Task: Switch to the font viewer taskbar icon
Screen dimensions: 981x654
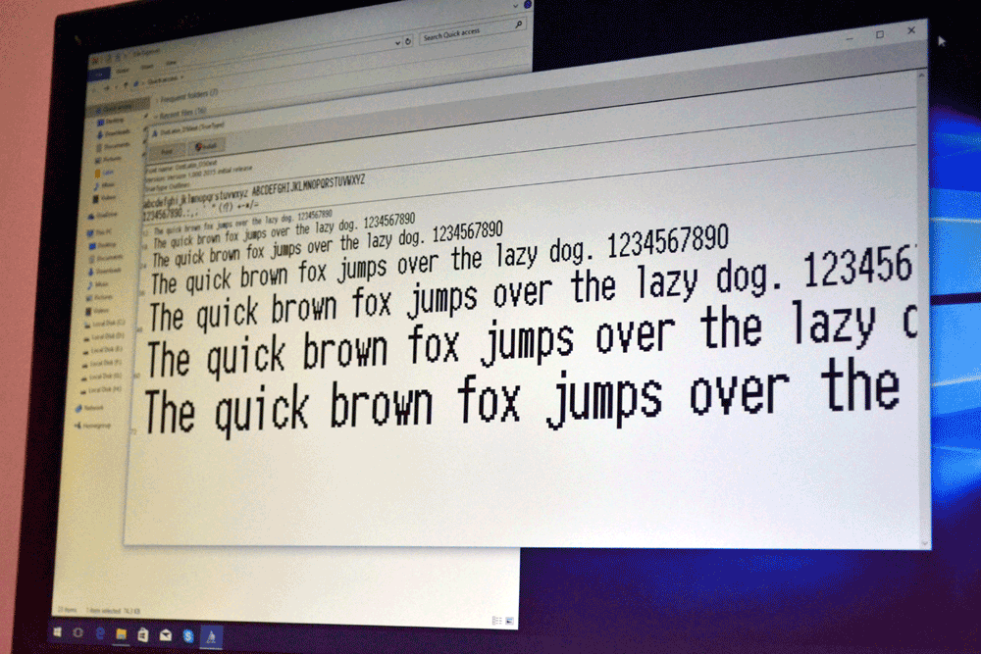Action: click(x=211, y=636)
